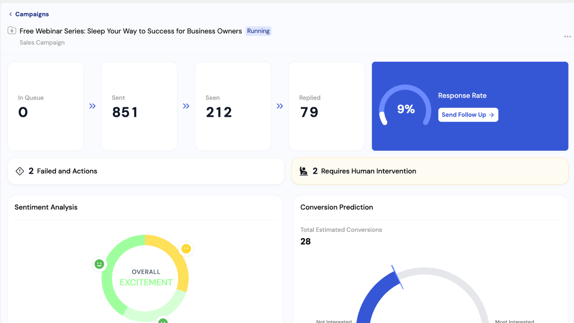Click the campaign title Free Webinar Series
Image resolution: width=574 pixels, height=323 pixels.
coord(131,31)
